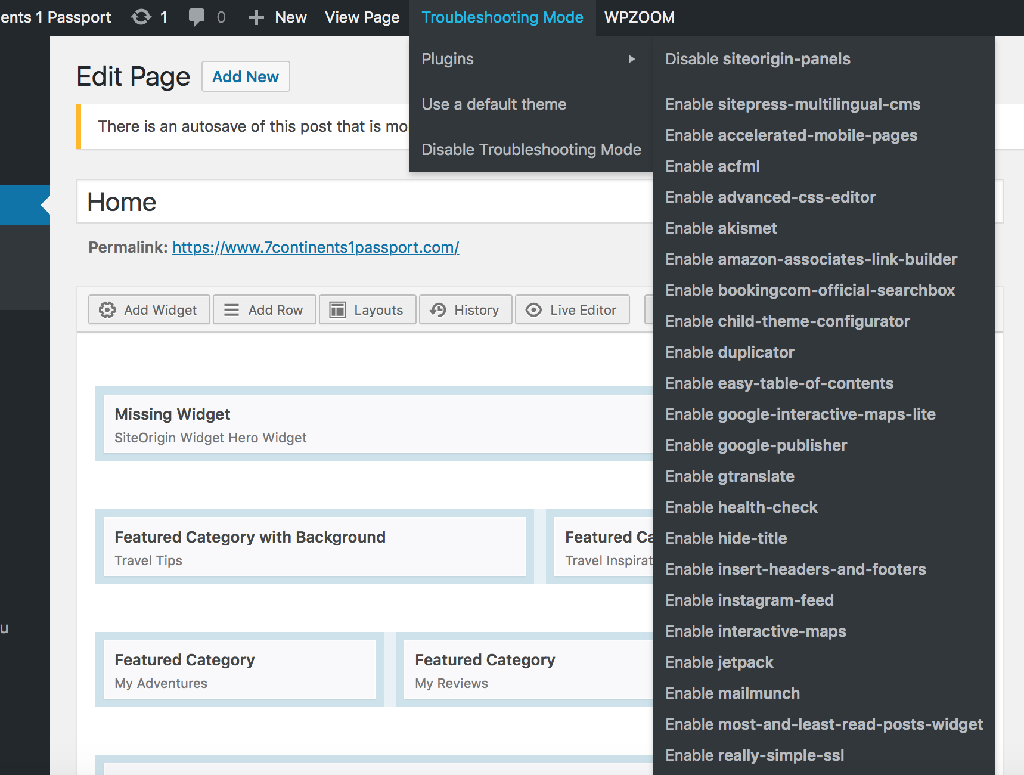This screenshot has height=775, width=1024.
Task: Open Featured Category with Background Travel Tips widget
Action: [315, 547]
